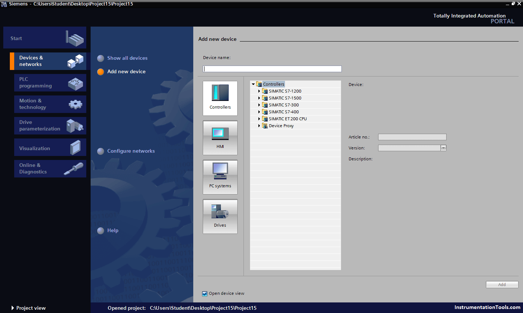Select the HMI device category button
Screen dimensions: 523x313
coord(220,138)
